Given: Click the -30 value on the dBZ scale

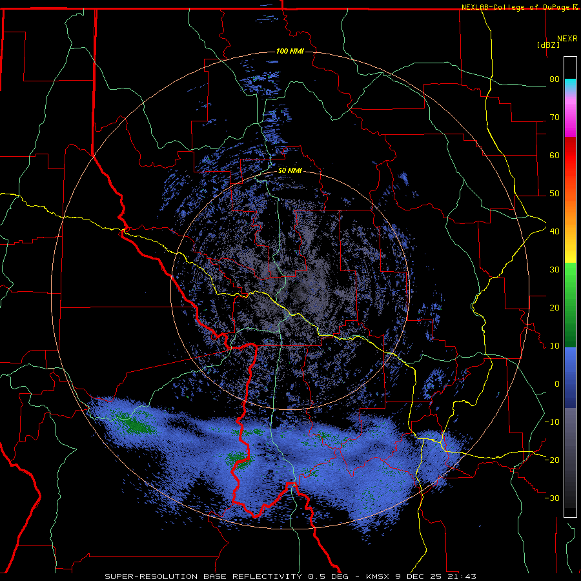Looking at the screenshot, I should [552, 498].
